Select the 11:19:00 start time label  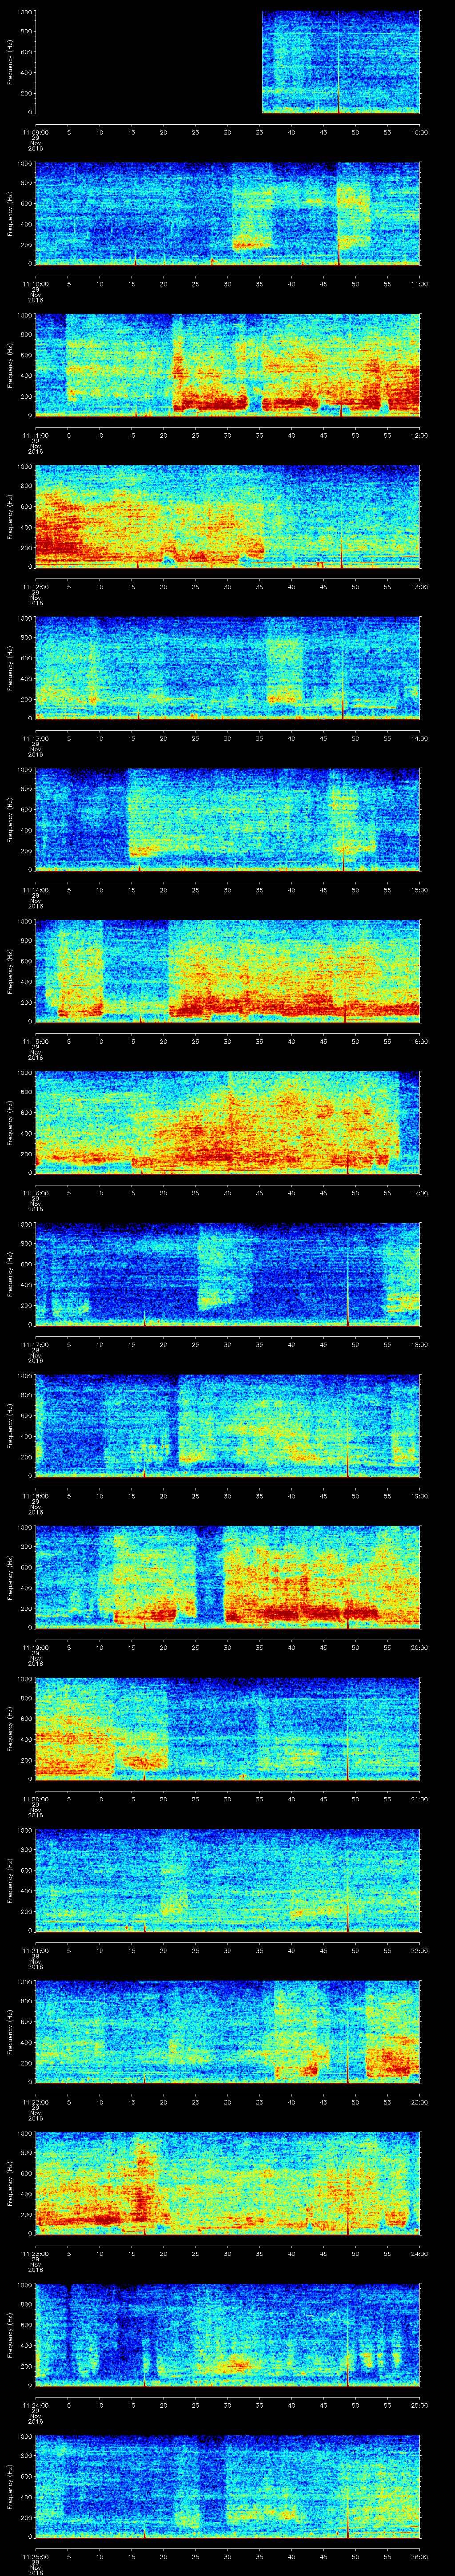[x=35, y=1647]
